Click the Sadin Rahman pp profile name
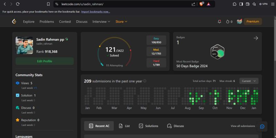This screenshot has width=276, height=138. (x=50, y=39)
